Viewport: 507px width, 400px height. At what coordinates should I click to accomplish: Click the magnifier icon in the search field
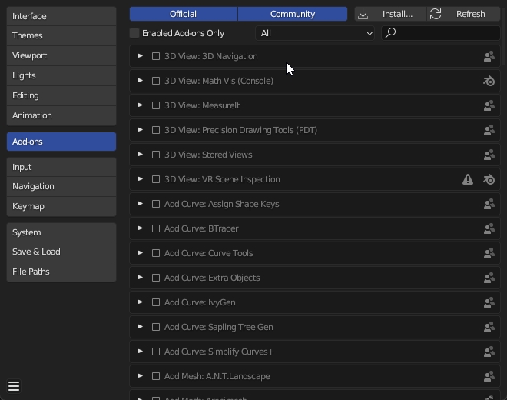tap(390, 33)
